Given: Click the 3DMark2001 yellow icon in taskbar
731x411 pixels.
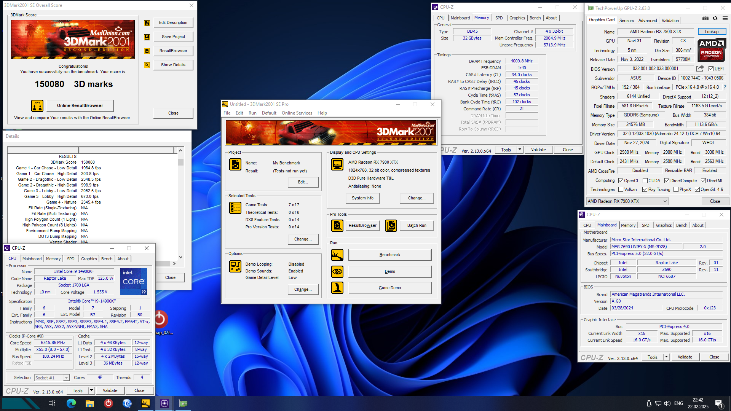Looking at the screenshot, I should pyautogui.click(x=146, y=403).
